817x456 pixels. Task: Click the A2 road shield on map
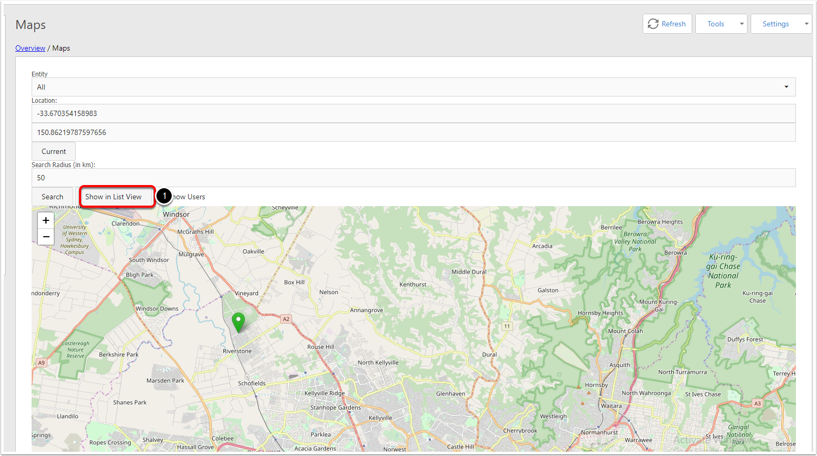point(286,319)
